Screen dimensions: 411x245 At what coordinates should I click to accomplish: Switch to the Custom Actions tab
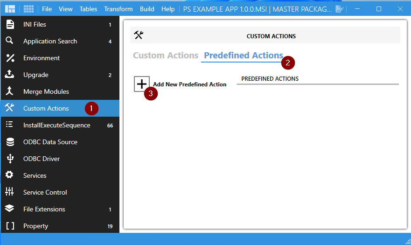pyautogui.click(x=166, y=56)
